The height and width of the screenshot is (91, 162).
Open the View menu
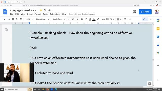(23, 14)
